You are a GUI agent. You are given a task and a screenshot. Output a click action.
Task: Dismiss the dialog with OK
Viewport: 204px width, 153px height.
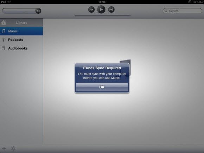coord(102,87)
